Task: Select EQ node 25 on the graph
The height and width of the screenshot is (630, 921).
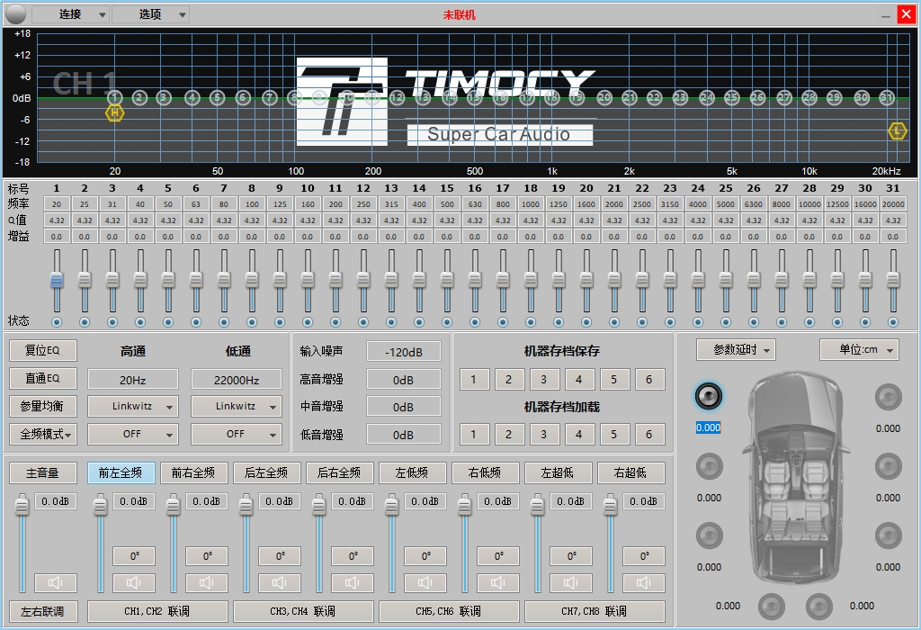Action: click(731, 97)
